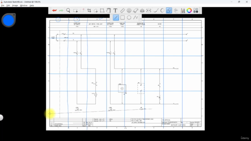
Task: Open the Layer Editor
Action: pos(176,11)
